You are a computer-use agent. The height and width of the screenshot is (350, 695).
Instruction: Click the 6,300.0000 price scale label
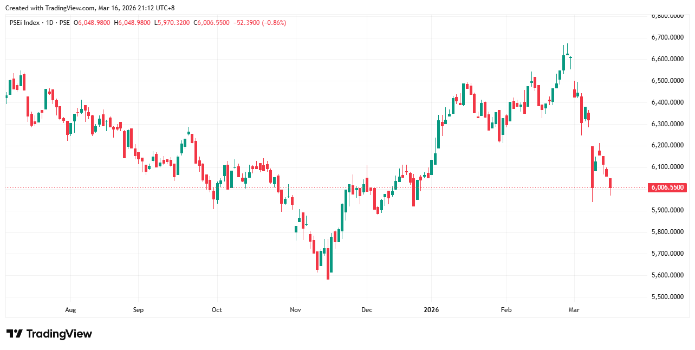[666, 124]
